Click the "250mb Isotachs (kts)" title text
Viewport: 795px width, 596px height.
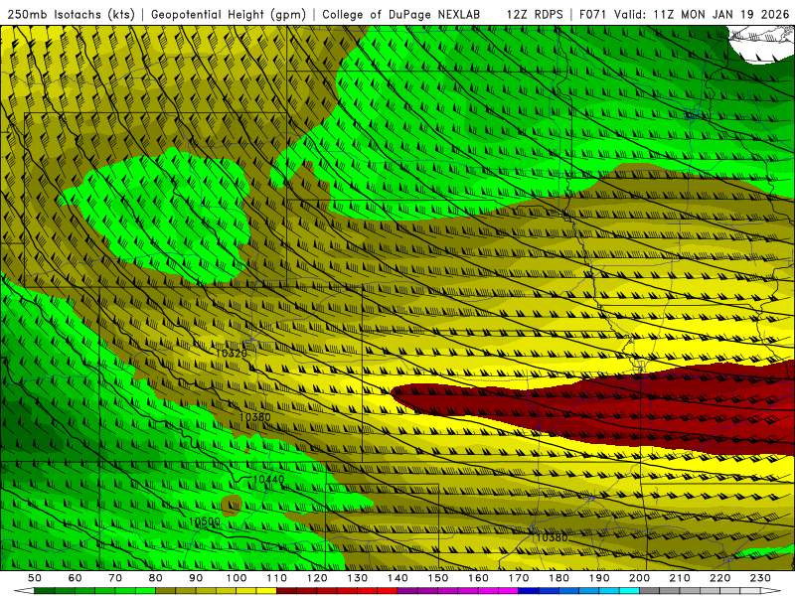coord(72,15)
